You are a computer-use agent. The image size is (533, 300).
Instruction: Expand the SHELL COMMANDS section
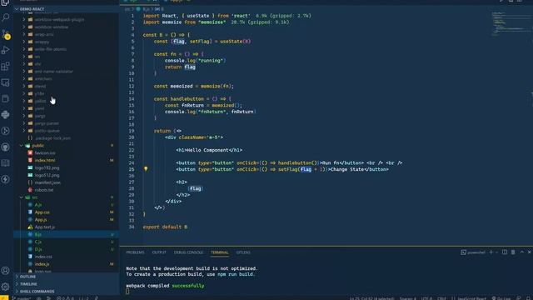coord(67,292)
